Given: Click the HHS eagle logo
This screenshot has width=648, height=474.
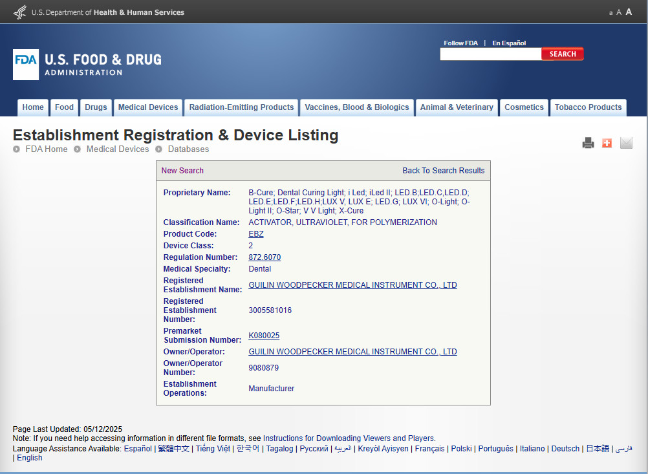Looking at the screenshot, I should (x=20, y=12).
